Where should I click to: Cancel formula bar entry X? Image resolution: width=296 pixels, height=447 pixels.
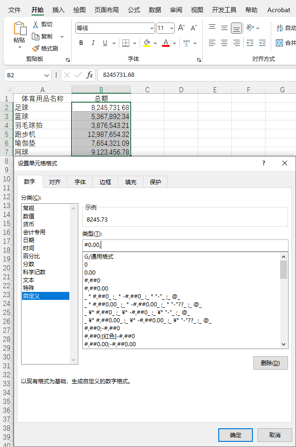click(x=67, y=75)
